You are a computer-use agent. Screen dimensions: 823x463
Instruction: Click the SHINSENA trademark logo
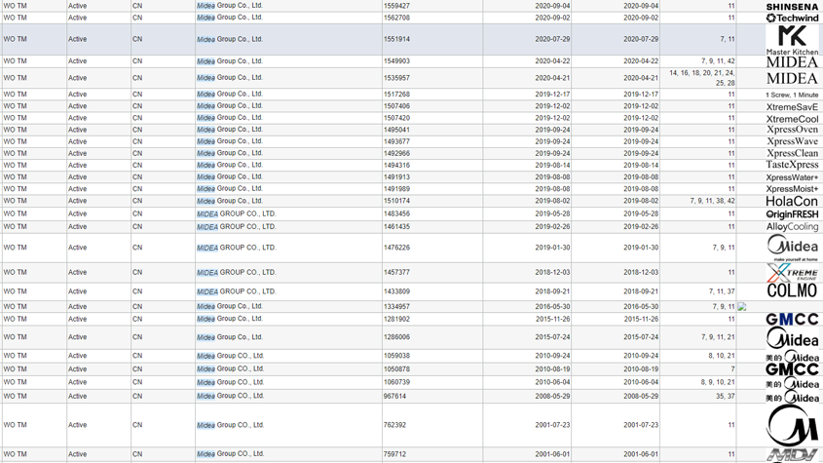[792, 7]
